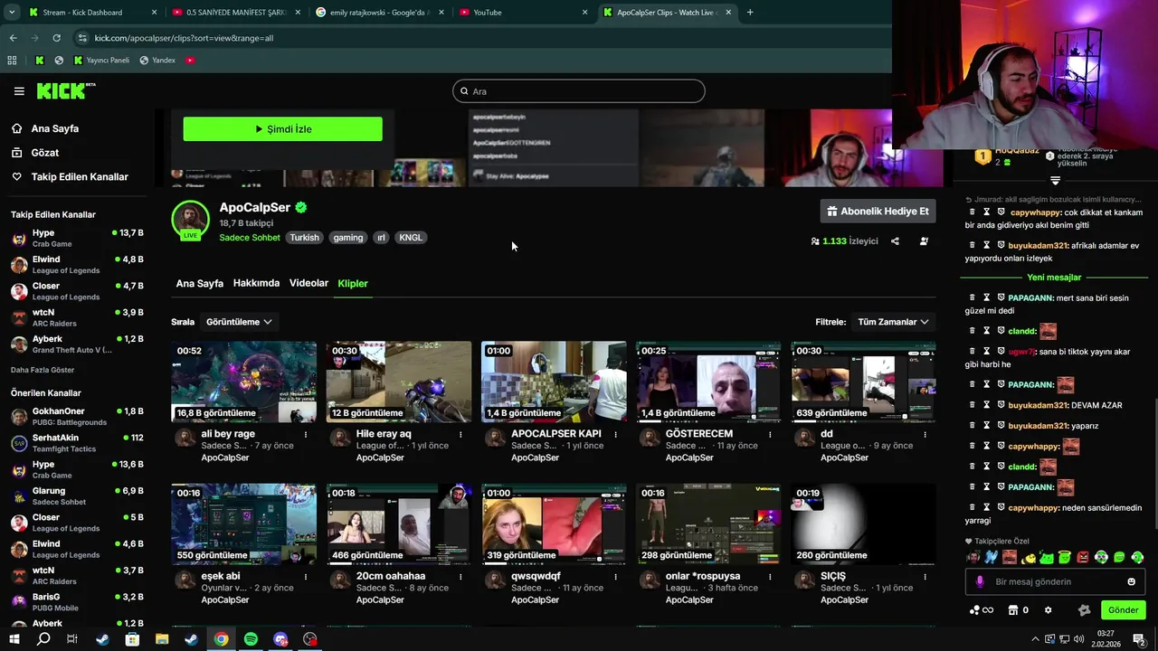
Task: Open the Chrome tab search chevron
Action: coord(12,13)
